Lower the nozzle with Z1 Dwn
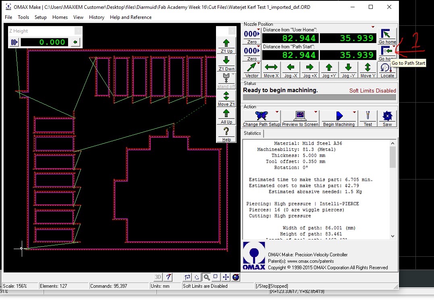 tap(226, 63)
